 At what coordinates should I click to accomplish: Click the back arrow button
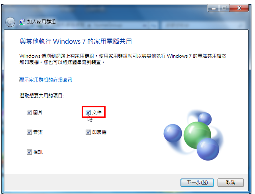point(10,22)
